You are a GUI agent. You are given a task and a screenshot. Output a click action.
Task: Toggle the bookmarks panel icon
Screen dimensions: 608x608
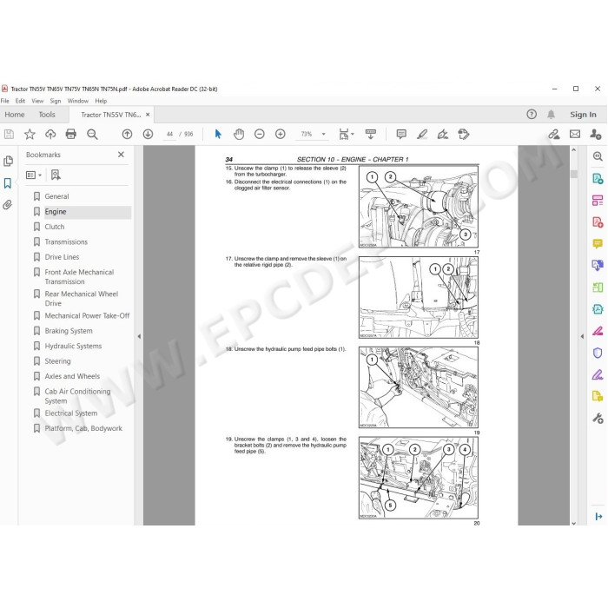[x=7, y=183]
